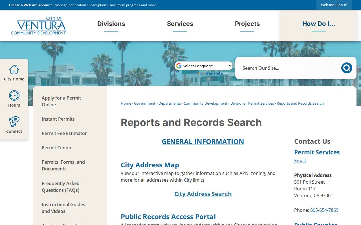Open the Divisions menu
The height and width of the screenshot is (225, 361).
pos(111,24)
